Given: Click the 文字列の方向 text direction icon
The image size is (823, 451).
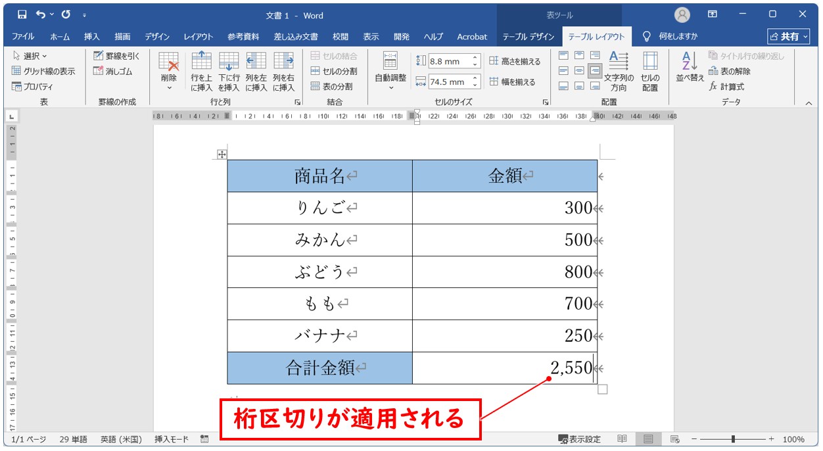Looking at the screenshot, I should 618,62.
